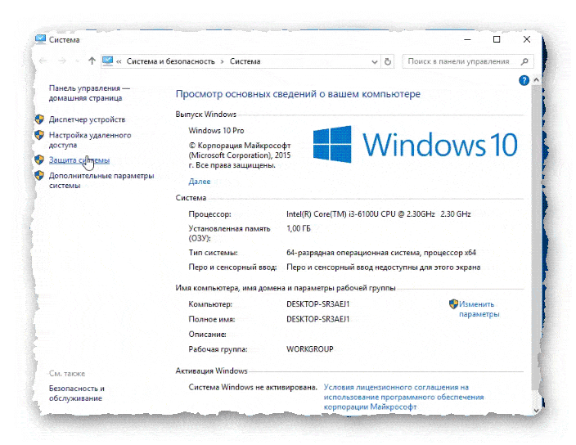
Task: Click breadcrumb double chevron at path start
Action: point(119,61)
